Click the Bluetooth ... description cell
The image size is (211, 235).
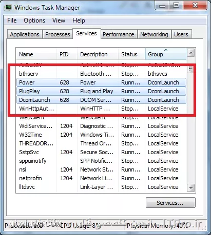[x=96, y=74]
